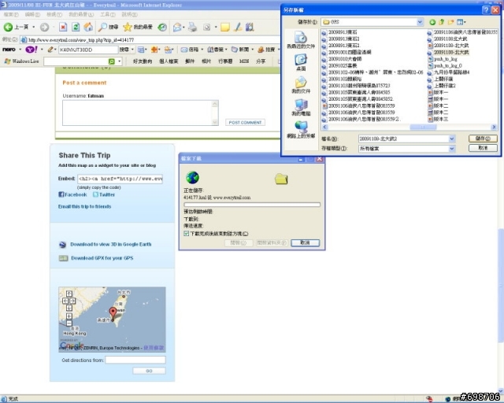Go to the IE Home page icon
This screenshot has height=403, width=504.
coord(88,27)
